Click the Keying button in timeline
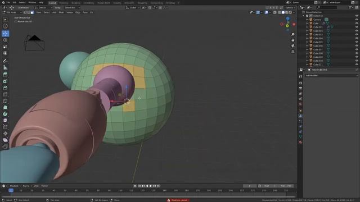The width and height of the screenshot is (360, 202). point(28,186)
